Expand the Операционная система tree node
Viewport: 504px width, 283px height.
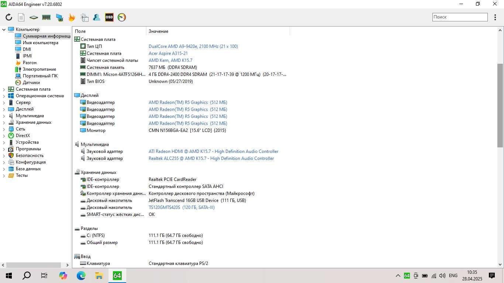click(x=4, y=96)
